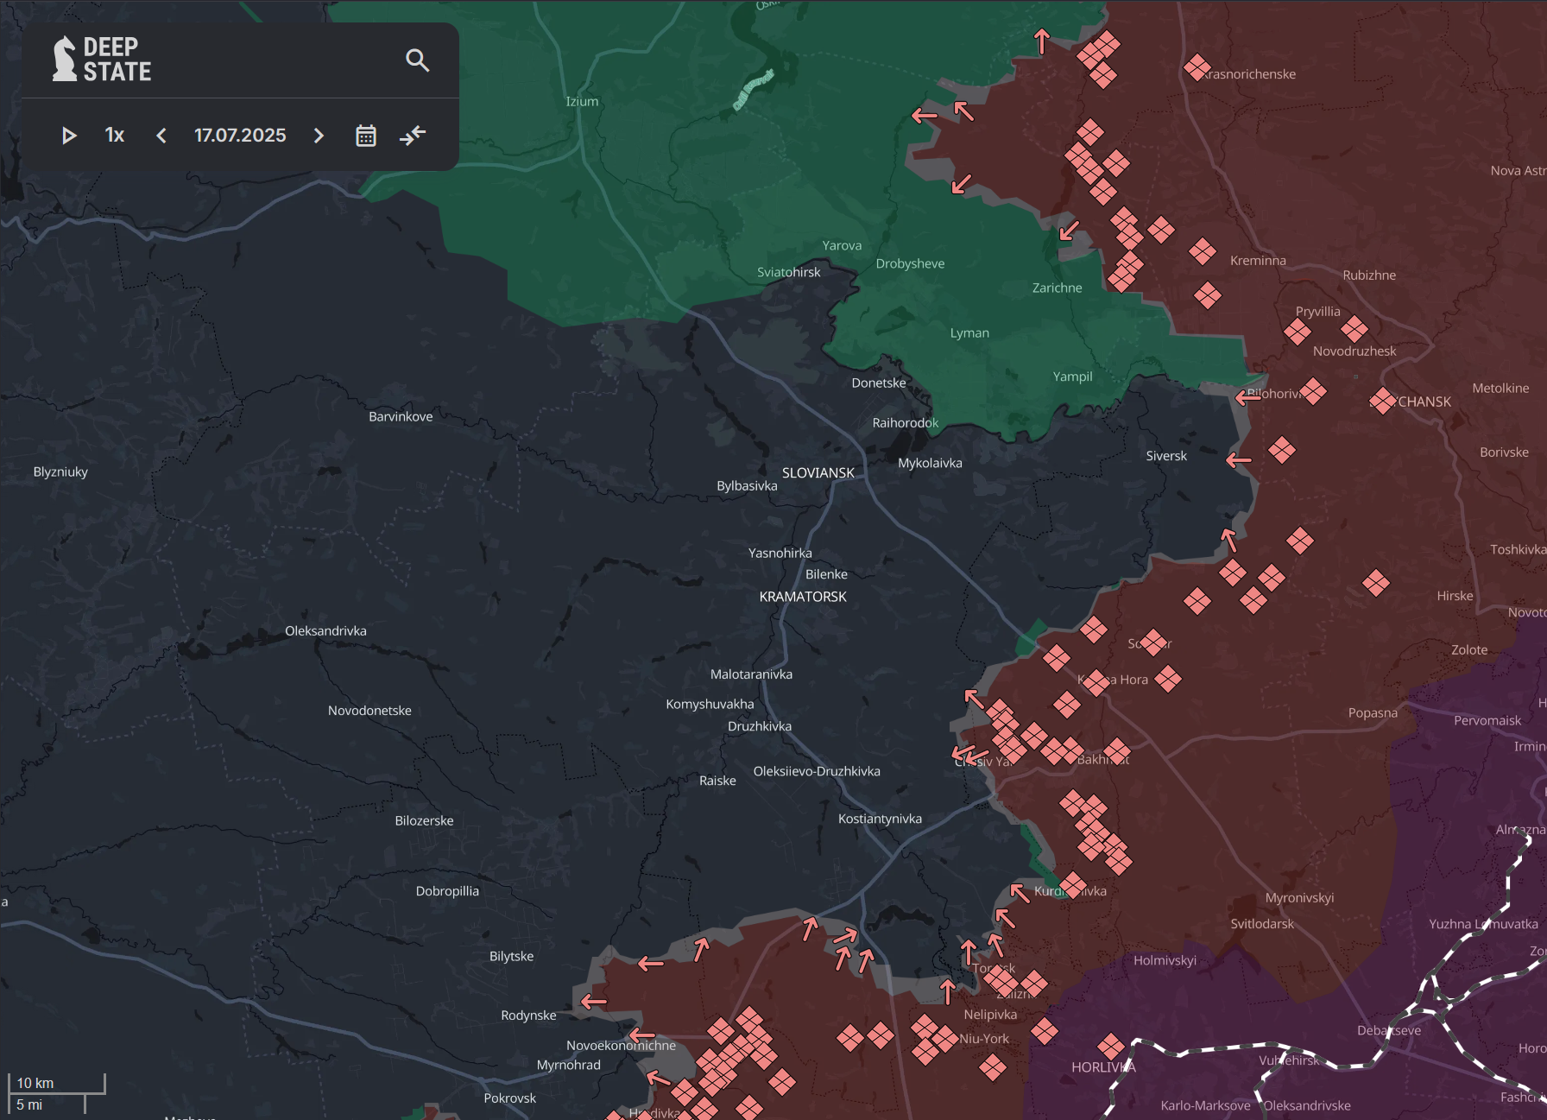Image resolution: width=1547 pixels, height=1120 pixels.
Task: Click the advance arrow northwest of Chasiv Yar
Action: pos(973,698)
